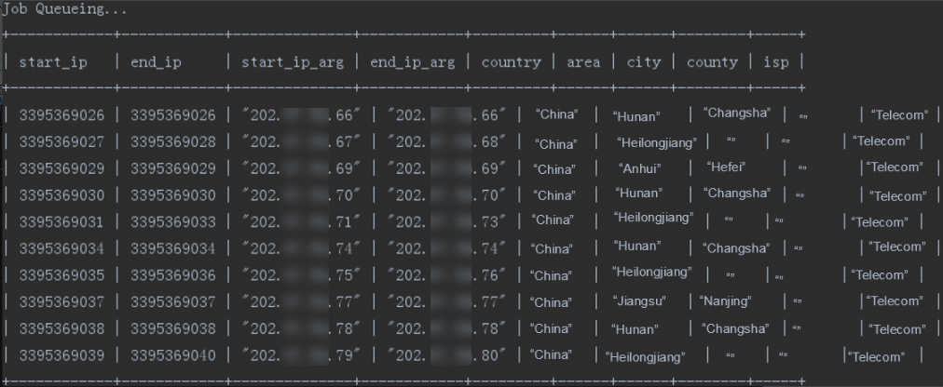
Task: Select start_ip value 3395369029
Action: click(61, 168)
